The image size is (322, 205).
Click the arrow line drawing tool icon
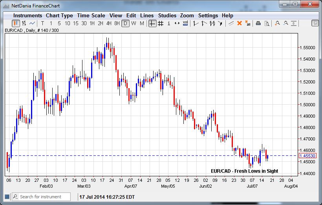tap(220, 24)
